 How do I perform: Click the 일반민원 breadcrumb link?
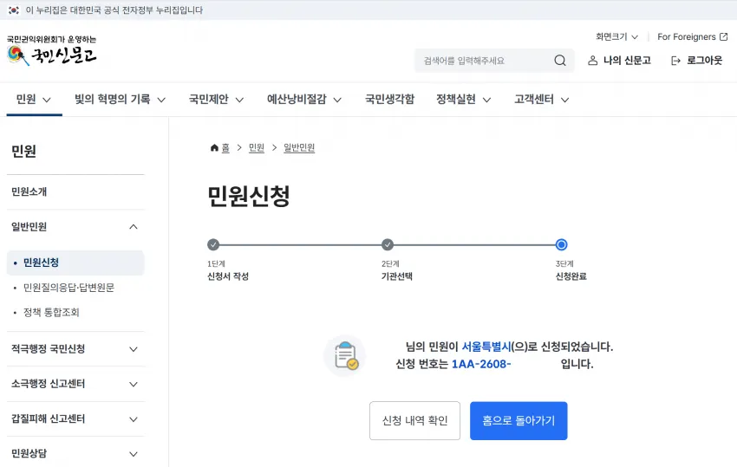[299, 147]
